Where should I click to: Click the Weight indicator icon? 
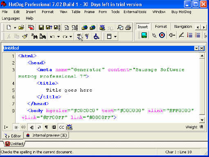tap(202, 127)
